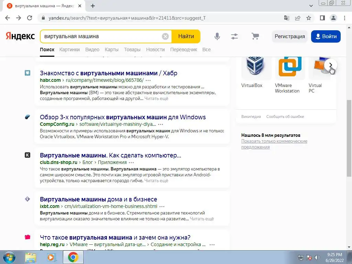The width and height of the screenshot is (352, 264).
Task: Click the browser address bar URL
Action: (x=127, y=18)
